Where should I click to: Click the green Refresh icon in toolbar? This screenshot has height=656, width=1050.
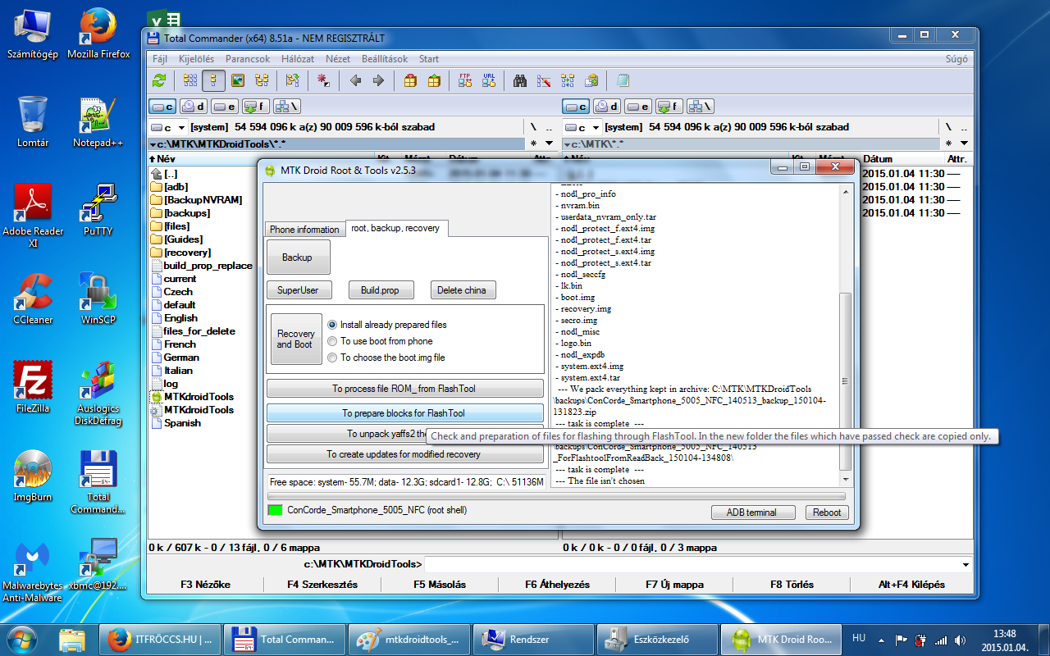[159, 80]
